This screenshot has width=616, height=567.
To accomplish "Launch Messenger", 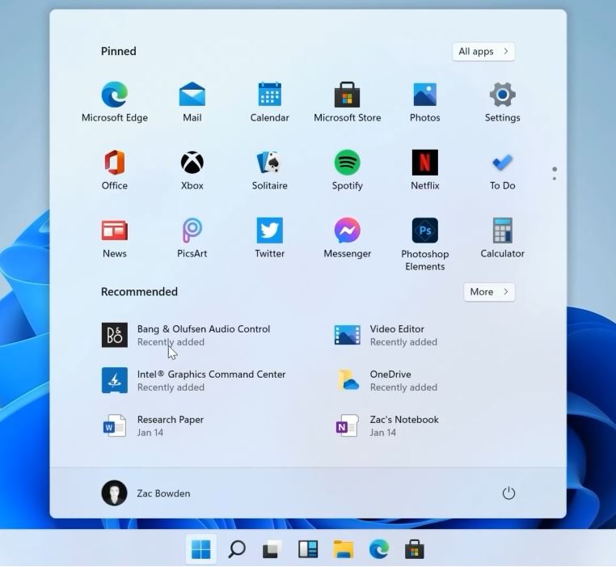I will point(348,238).
